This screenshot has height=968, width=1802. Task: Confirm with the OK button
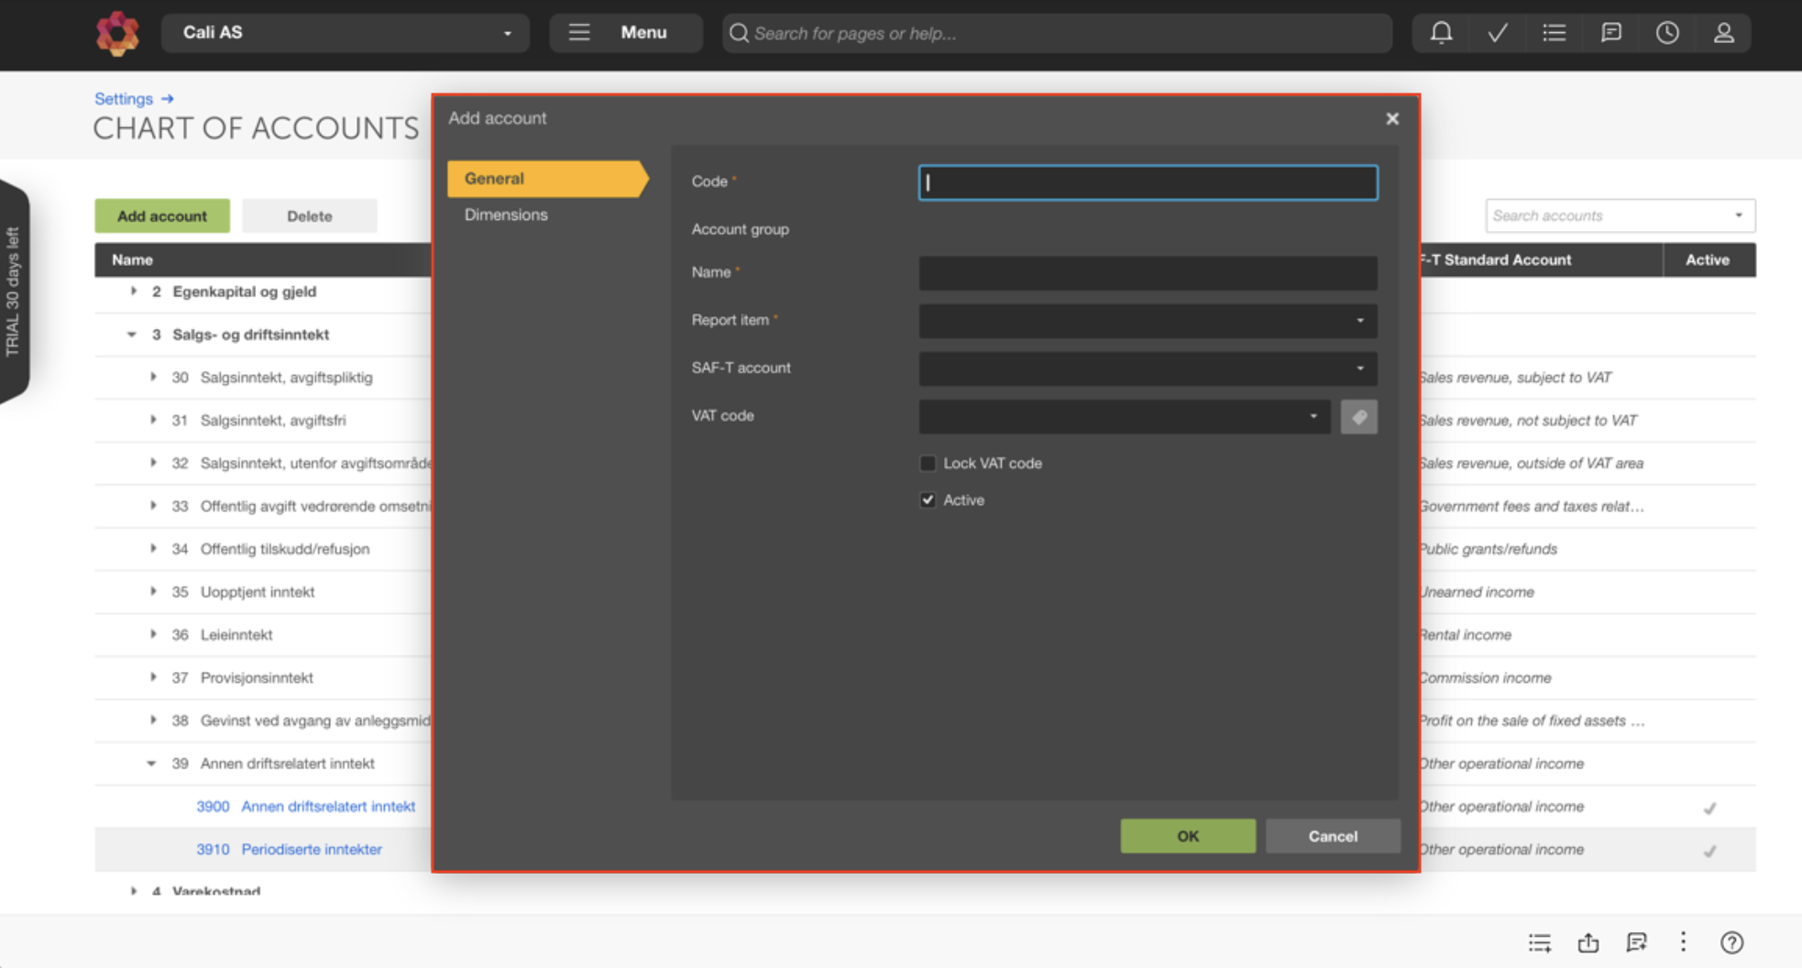pyautogui.click(x=1188, y=836)
